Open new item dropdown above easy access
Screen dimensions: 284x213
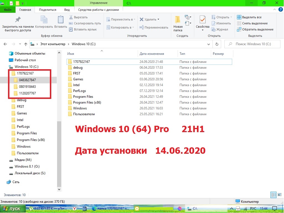click(x=188, y=17)
